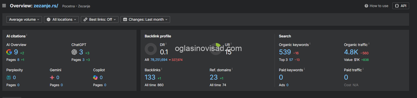Click the Organic traffic info icon
Viewport: 417px width, 98px height.
[369, 44]
